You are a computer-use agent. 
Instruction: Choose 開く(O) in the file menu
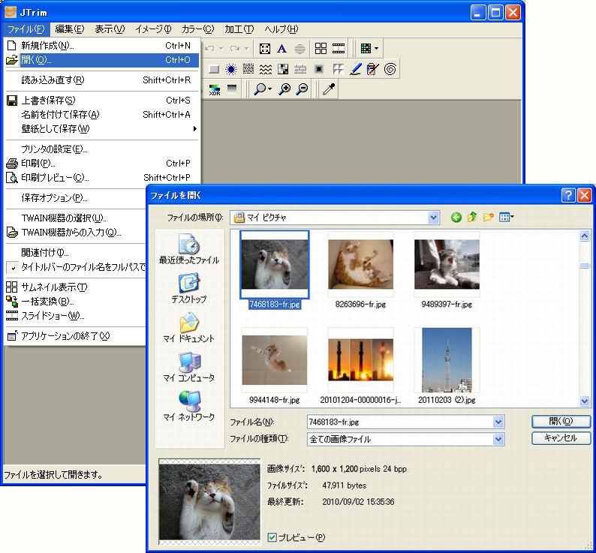click(102, 60)
